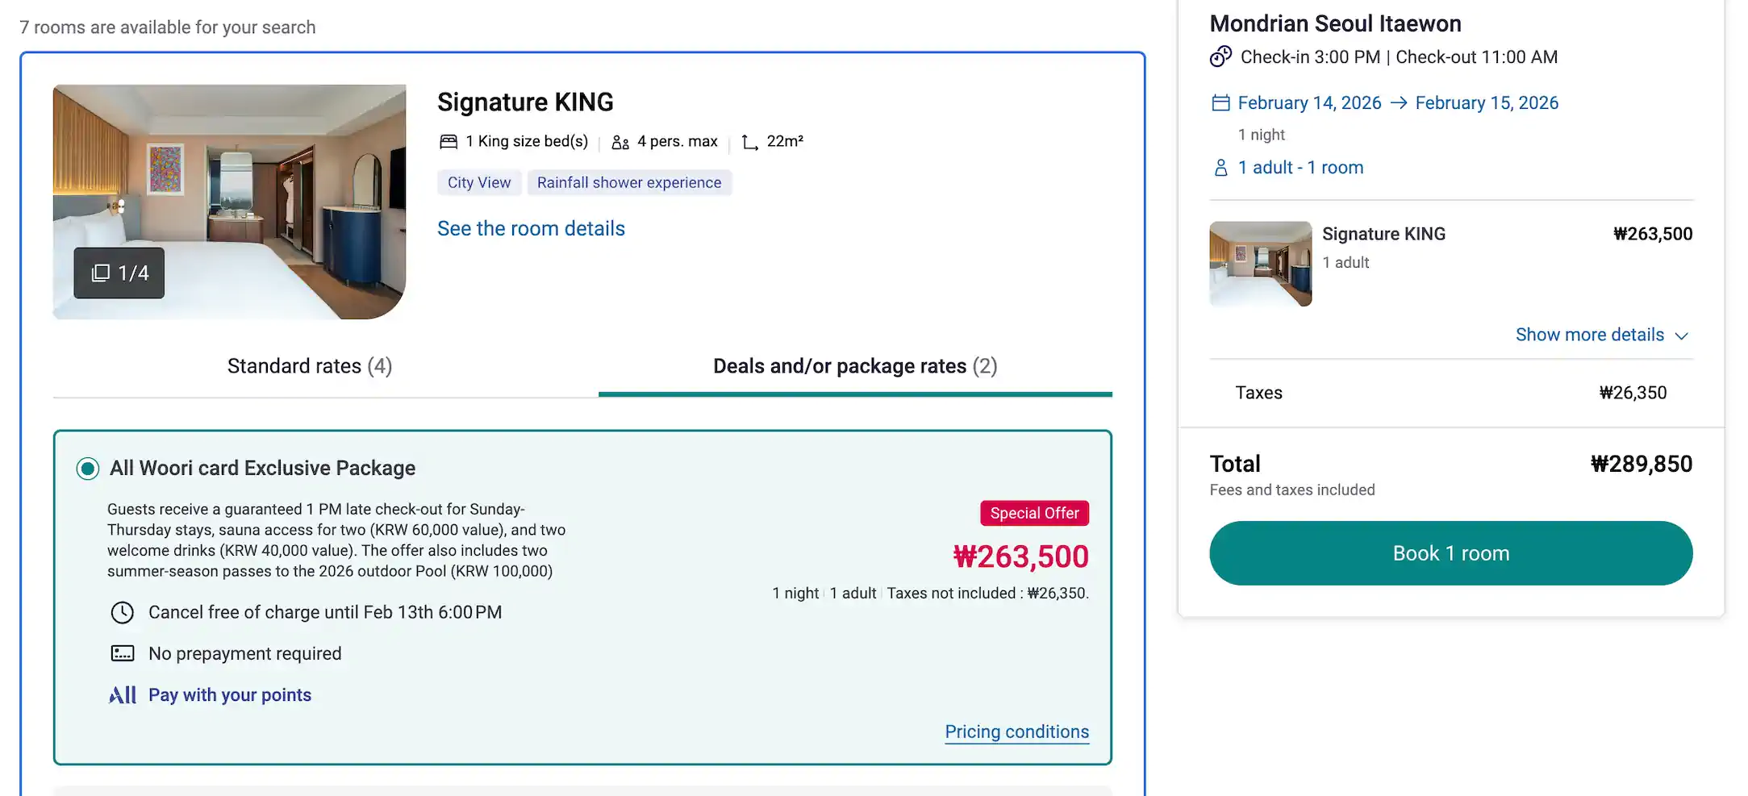Click the room size dimension icon
This screenshot has height=796, width=1748.
750,143
